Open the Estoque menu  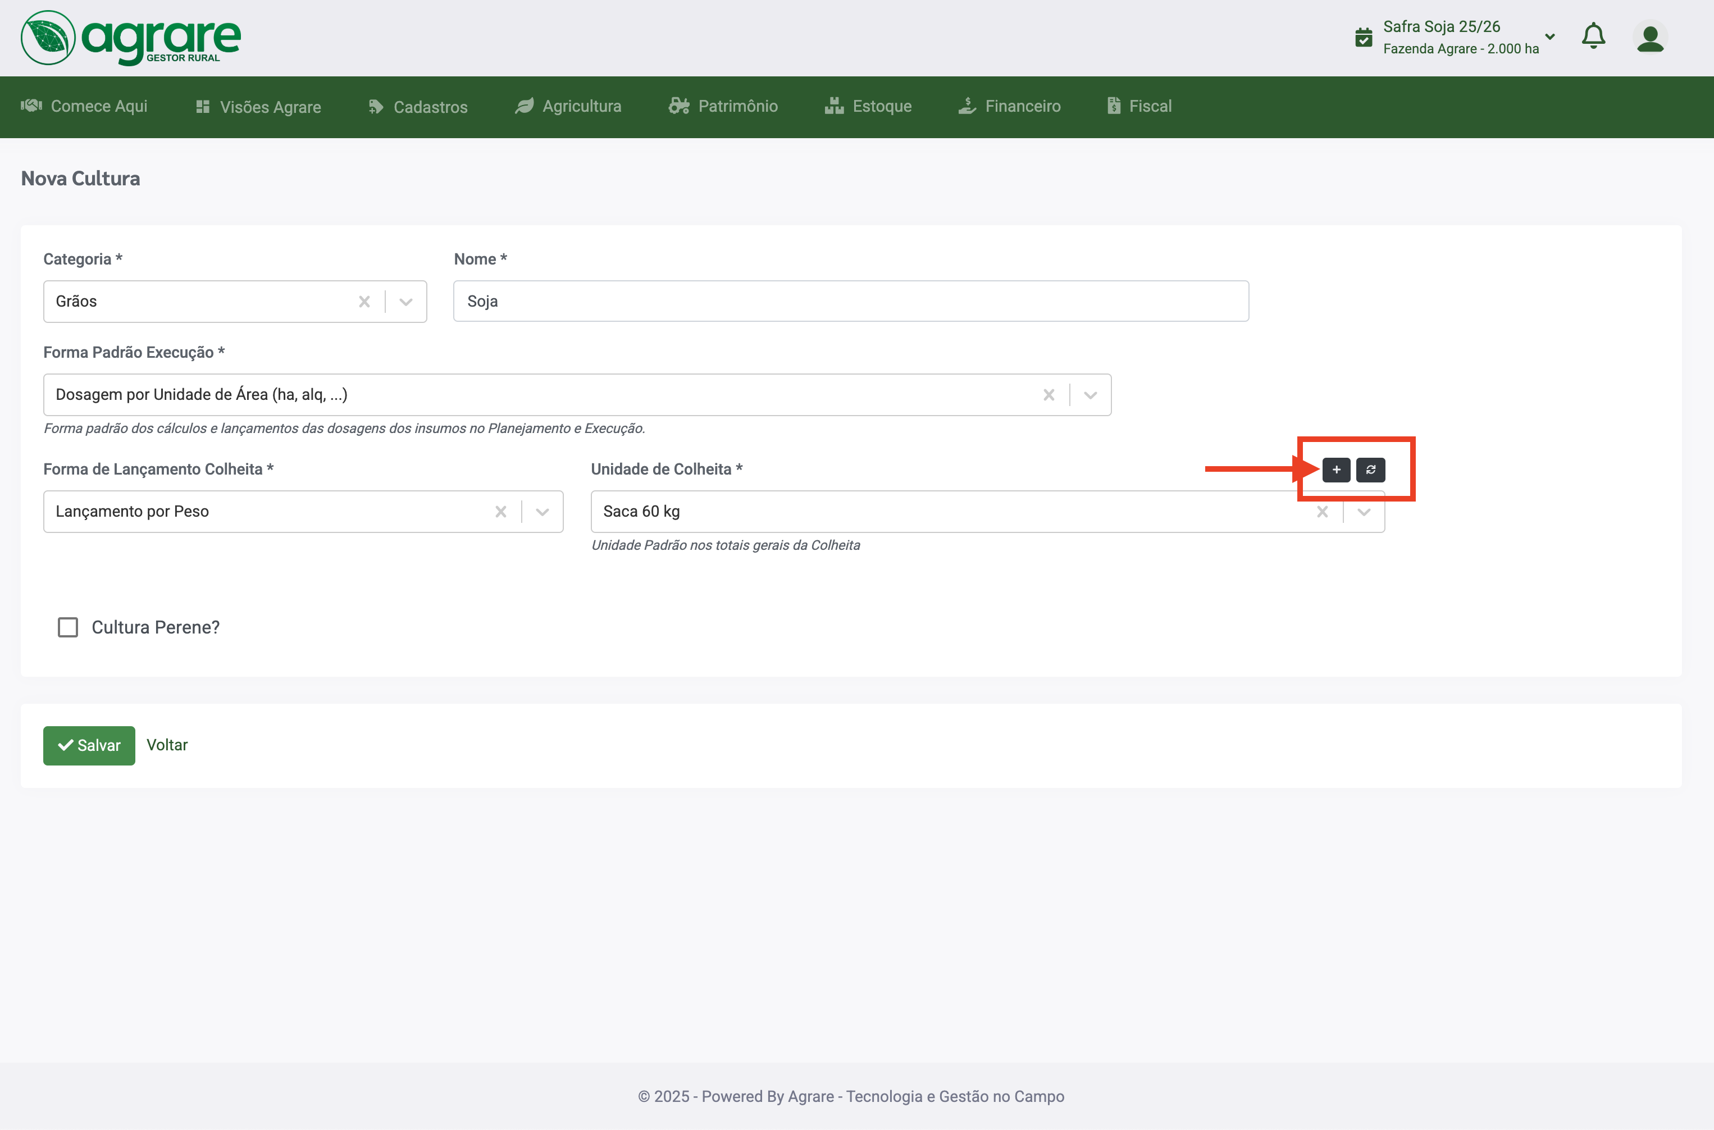point(868,106)
